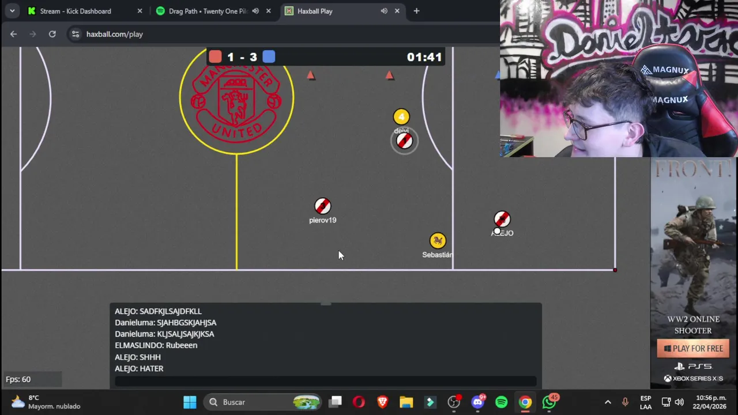Screen dimensions: 738x415
Task: Open Discord from taskbar
Action: click(x=478, y=402)
